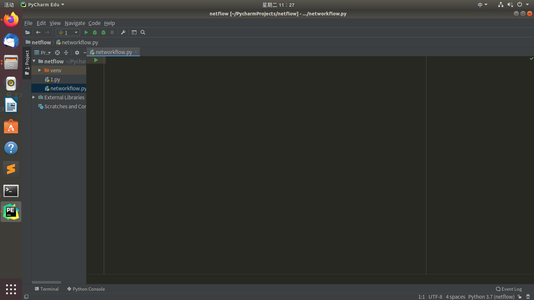Switch to the networkflow.py editor tab
This screenshot has height=300, width=534.
click(x=113, y=52)
